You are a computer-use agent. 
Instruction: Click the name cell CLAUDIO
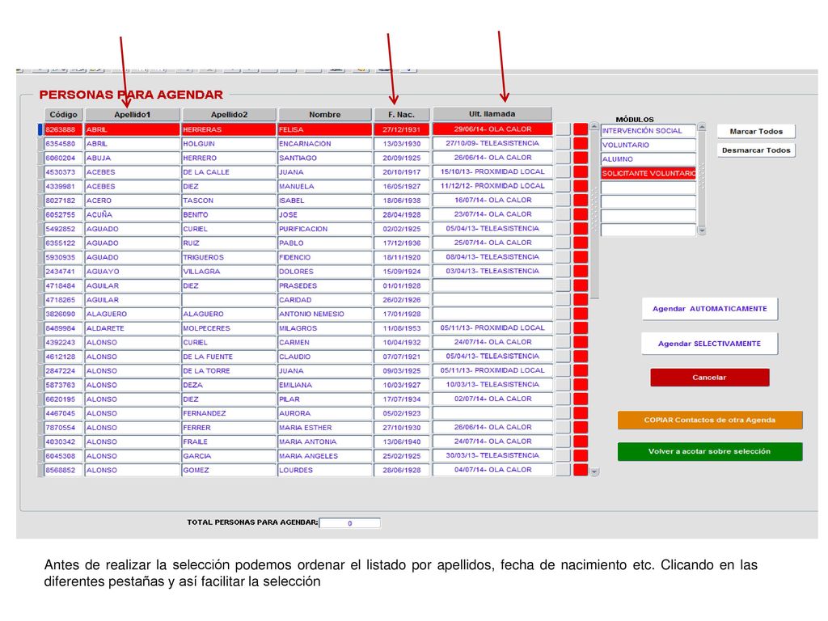[325, 357]
